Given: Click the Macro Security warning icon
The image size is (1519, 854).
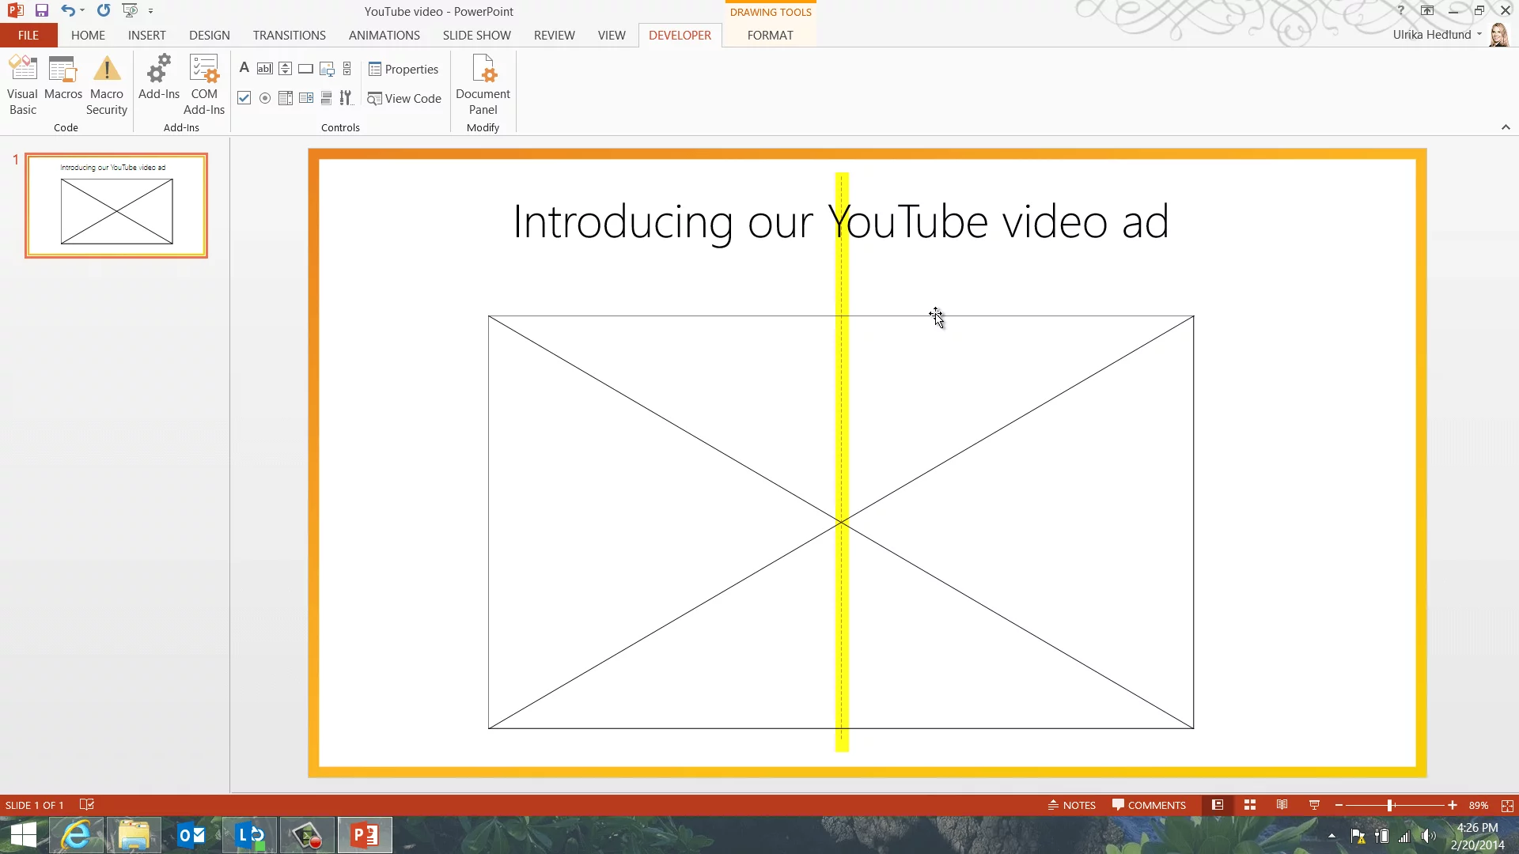Looking at the screenshot, I should pyautogui.click(x=107, y=70).
